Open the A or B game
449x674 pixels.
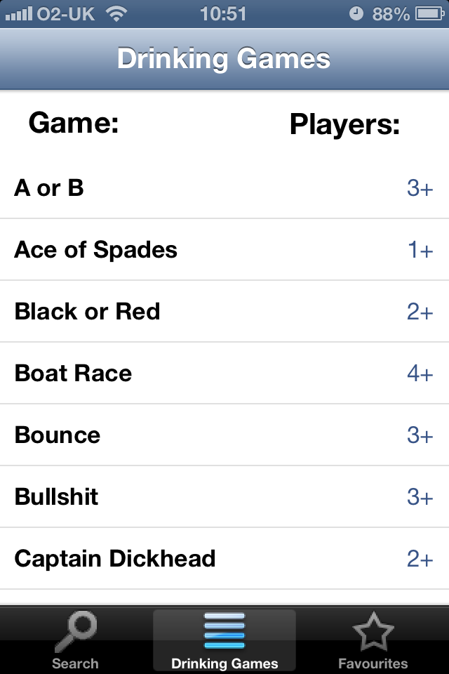49,188
